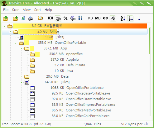Click the TreeSize app icon in title bar
Screen dimensions: 154x128
(x=4, y=3)
